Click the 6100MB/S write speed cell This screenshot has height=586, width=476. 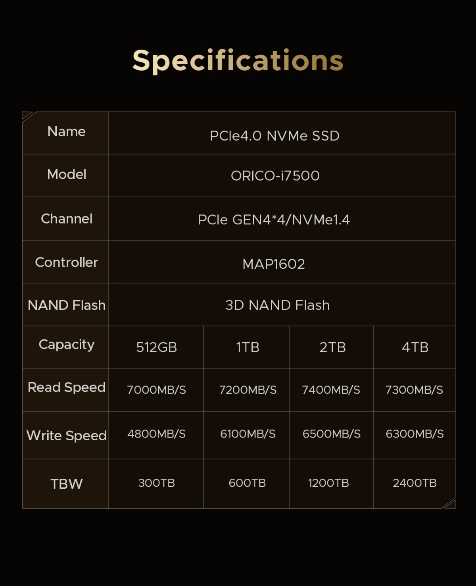(x=248, y=434)
